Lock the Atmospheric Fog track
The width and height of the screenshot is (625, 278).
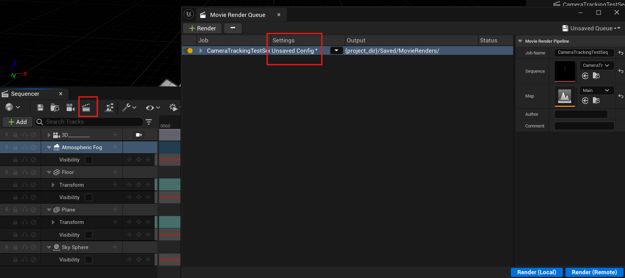pos(15,147)
